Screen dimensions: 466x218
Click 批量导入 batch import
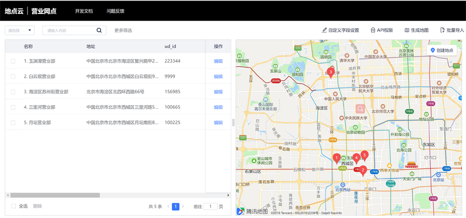(x=452, y=31)
